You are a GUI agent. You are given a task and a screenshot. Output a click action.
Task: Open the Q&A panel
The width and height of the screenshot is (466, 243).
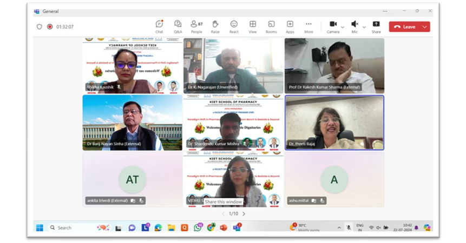coord(178,26)
